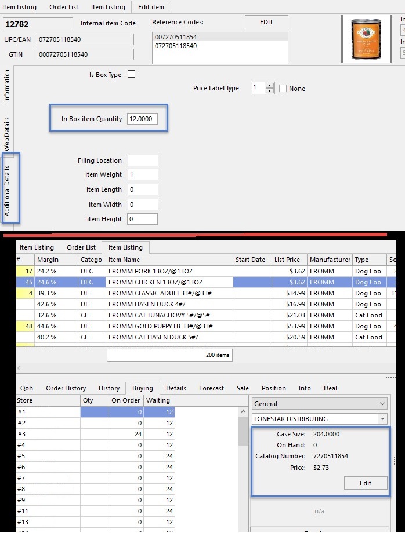Sort by Waiting column header

(x=159, y=400)
